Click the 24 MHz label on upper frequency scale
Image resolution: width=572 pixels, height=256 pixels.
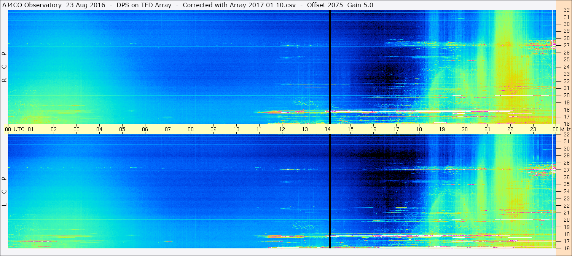click(566, 67)
